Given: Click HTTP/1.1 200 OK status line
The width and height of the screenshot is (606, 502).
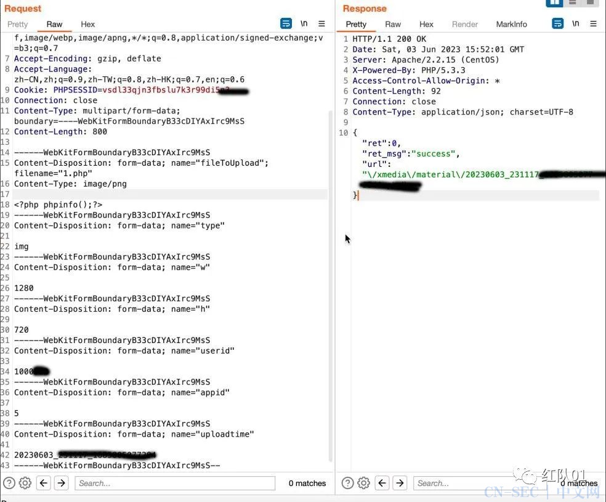Looking at the screenshot, I should pyautogui.click(x=389, y=39).
